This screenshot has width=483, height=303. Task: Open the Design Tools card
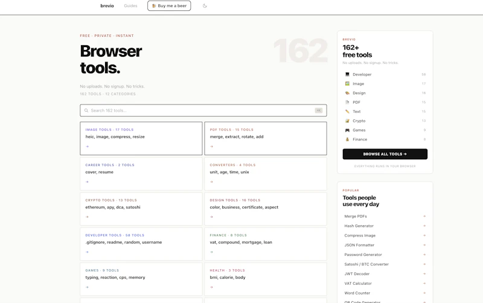click(x=266, y=209)
